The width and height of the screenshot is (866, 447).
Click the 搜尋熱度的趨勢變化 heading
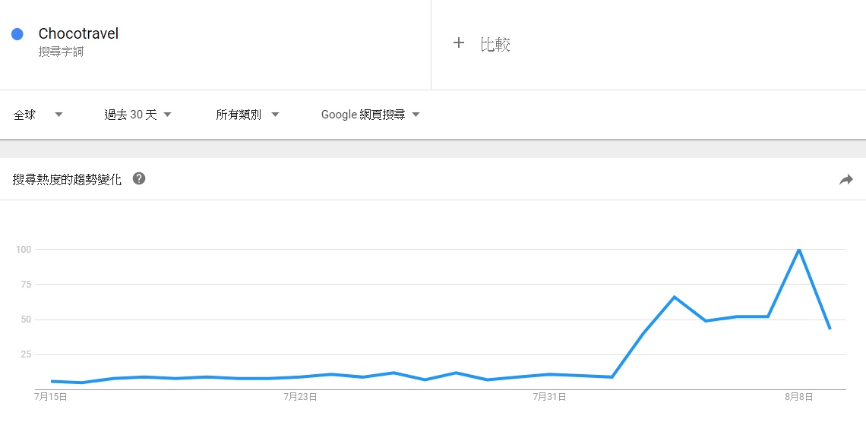(x=67, y=180)
